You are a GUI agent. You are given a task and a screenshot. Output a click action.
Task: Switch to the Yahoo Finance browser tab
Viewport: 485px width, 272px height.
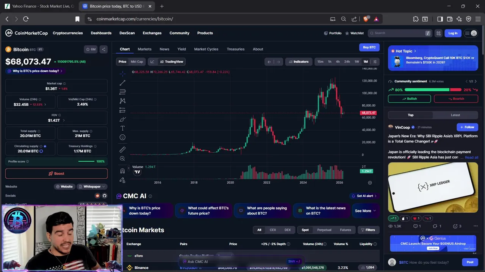pos(39,6)
